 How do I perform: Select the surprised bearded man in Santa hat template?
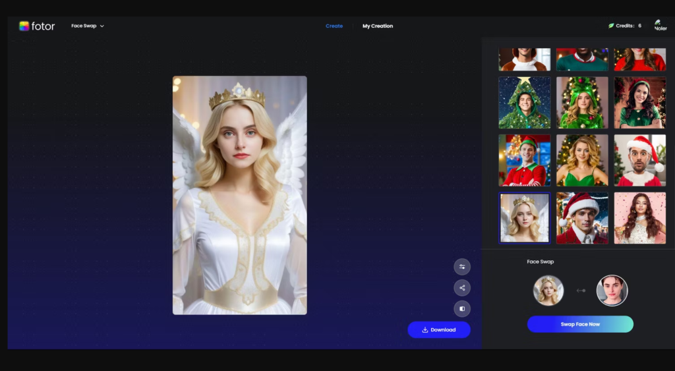[x=639, y=160]
